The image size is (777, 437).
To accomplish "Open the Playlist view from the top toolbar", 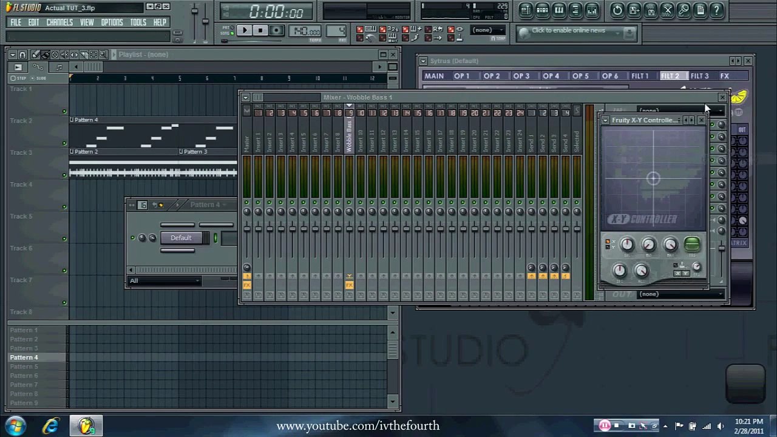I will coord(526,10).
